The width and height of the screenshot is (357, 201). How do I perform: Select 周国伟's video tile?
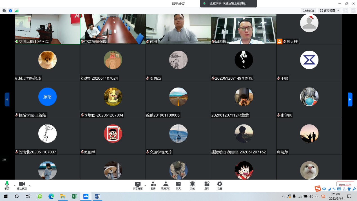(244, 29)
